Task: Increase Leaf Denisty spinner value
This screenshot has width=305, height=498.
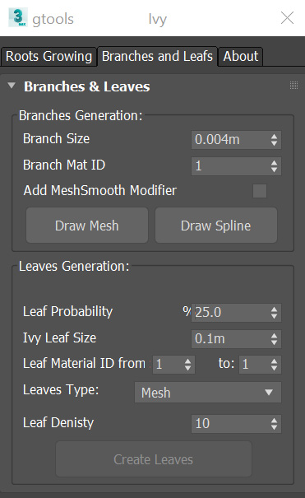Action: (275, 420)
